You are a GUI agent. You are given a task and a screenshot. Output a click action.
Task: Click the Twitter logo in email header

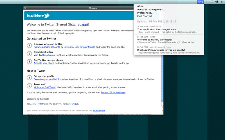[x=38, y=16]
